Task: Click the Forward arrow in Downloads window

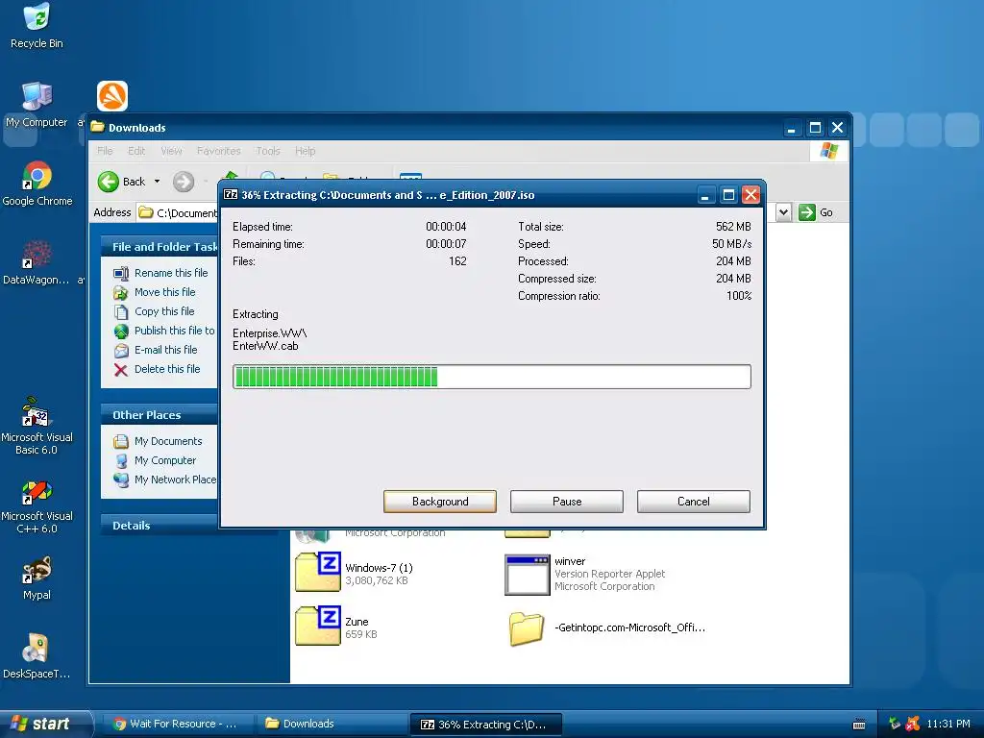Action: pos(184,182)
